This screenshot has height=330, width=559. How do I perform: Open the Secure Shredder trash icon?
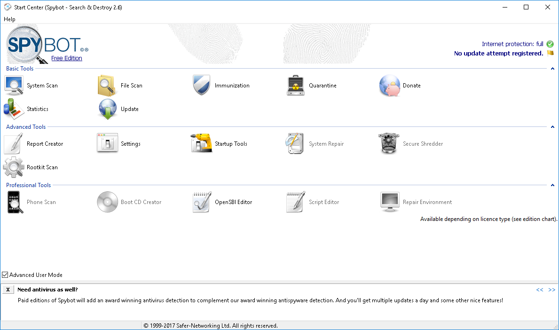[x=389, y=143]
